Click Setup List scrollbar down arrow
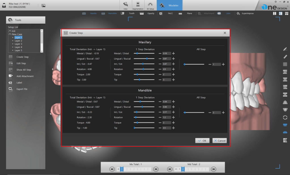Image resolution: width=290 pixels, height=175 pixels. 42,51
